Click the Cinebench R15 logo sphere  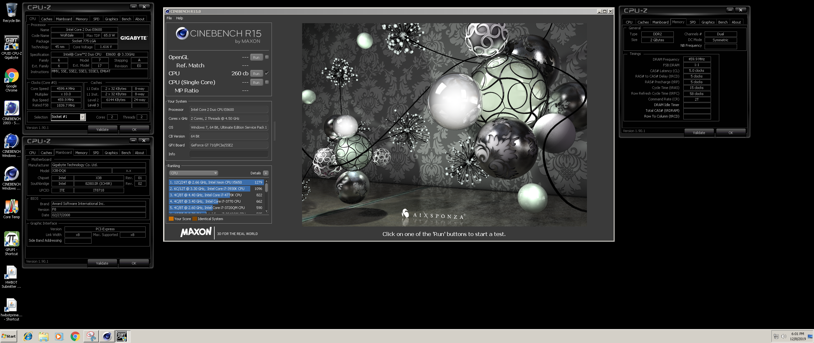coord(182,33)
